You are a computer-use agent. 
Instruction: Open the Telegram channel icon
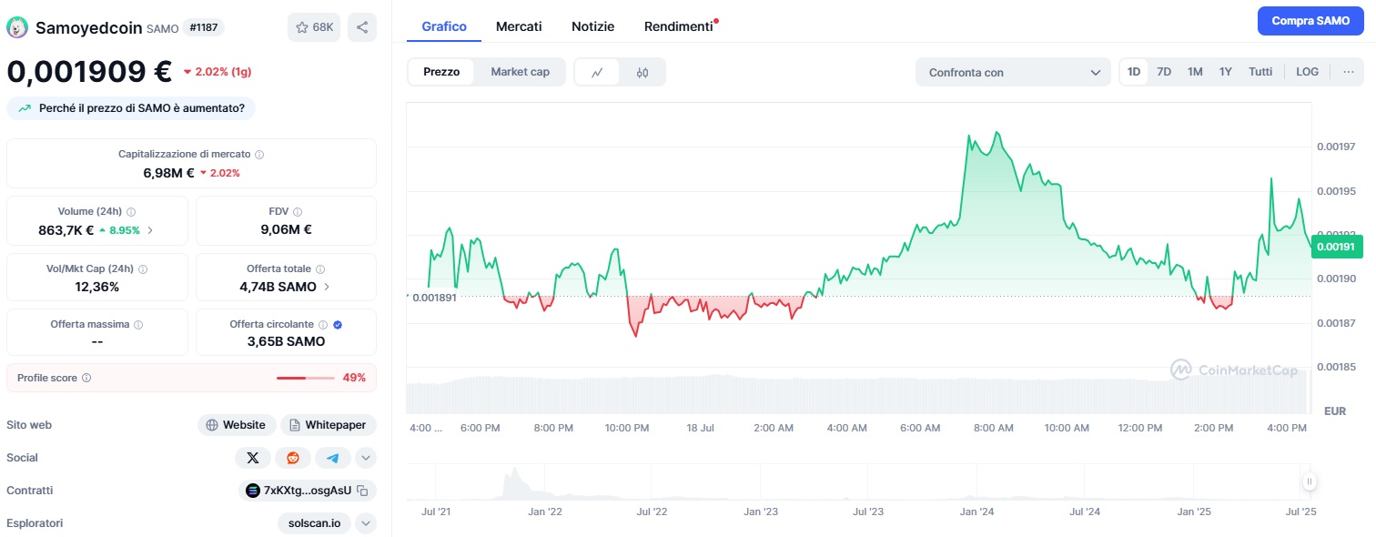click(332, 458)
